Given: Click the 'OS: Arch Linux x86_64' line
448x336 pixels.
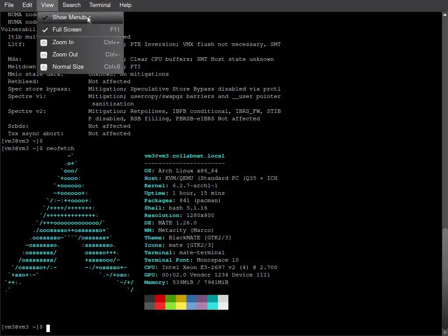Looking at the screenshot, I should tap(181, 171).
